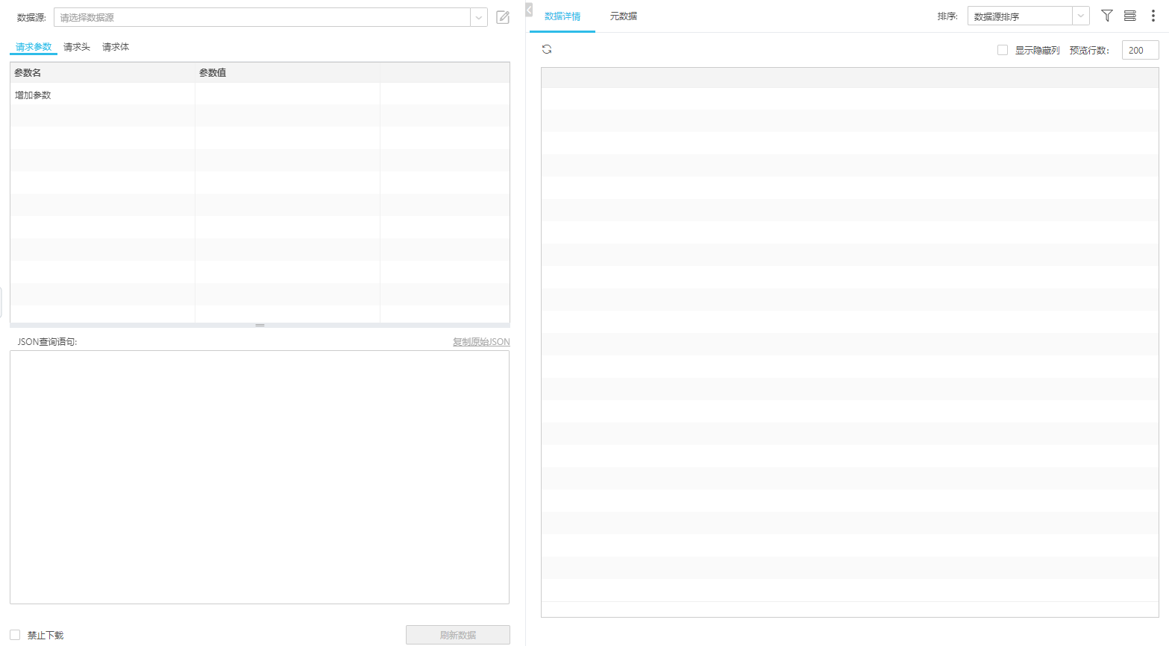Open the vertical ellipsis options icon
This screenshot has height=646, width=1169.
[1152, 15]
